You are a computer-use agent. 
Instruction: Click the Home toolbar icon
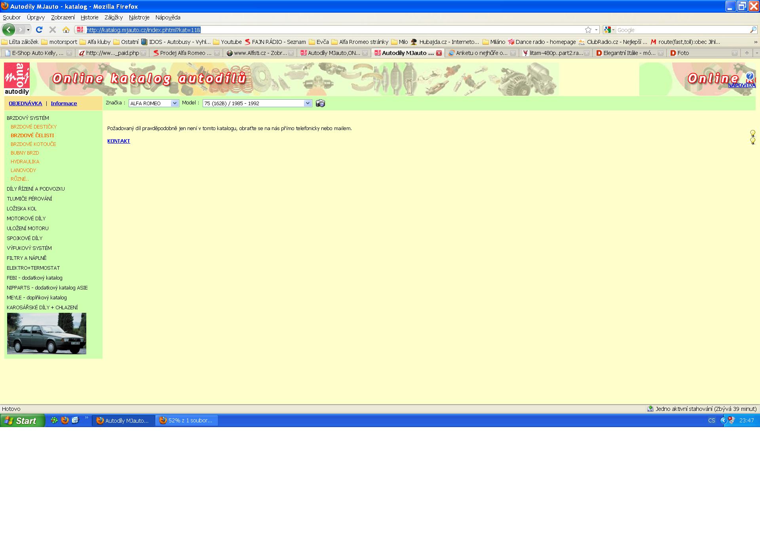point(66,30)
